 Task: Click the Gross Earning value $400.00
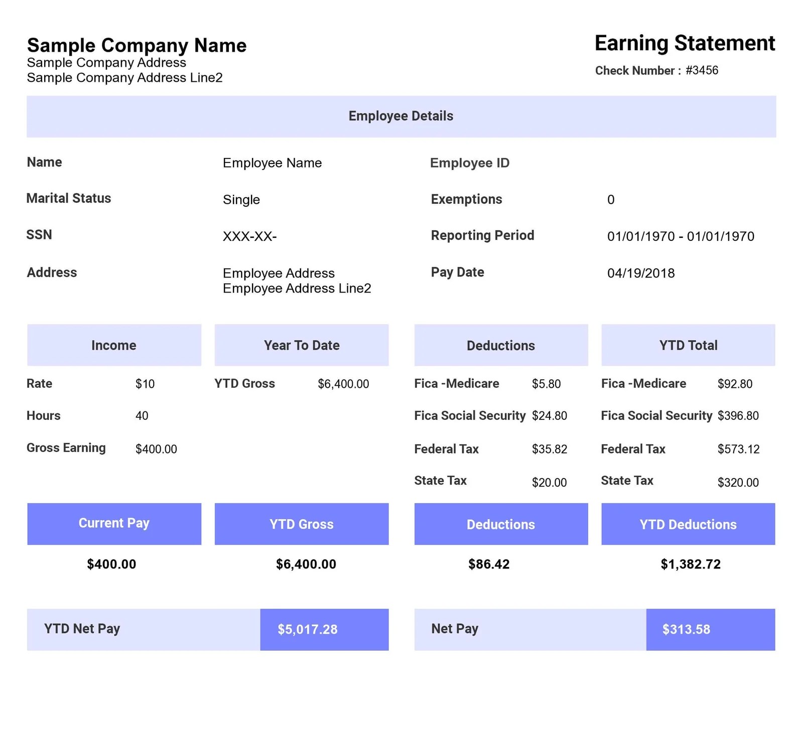(156, 449)
